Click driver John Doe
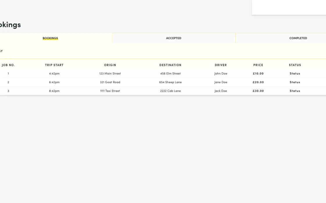Image resolution: width=326 pixels, height=203 pixels. 221,74
